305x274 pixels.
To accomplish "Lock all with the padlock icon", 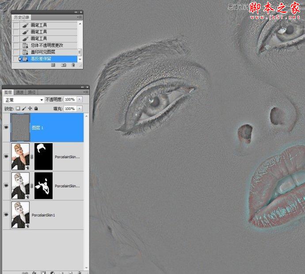I will (36, 108).
